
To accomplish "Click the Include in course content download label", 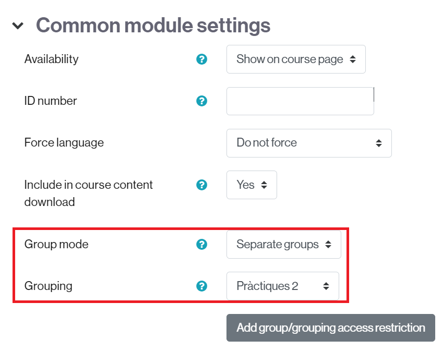I will [89, 193].
